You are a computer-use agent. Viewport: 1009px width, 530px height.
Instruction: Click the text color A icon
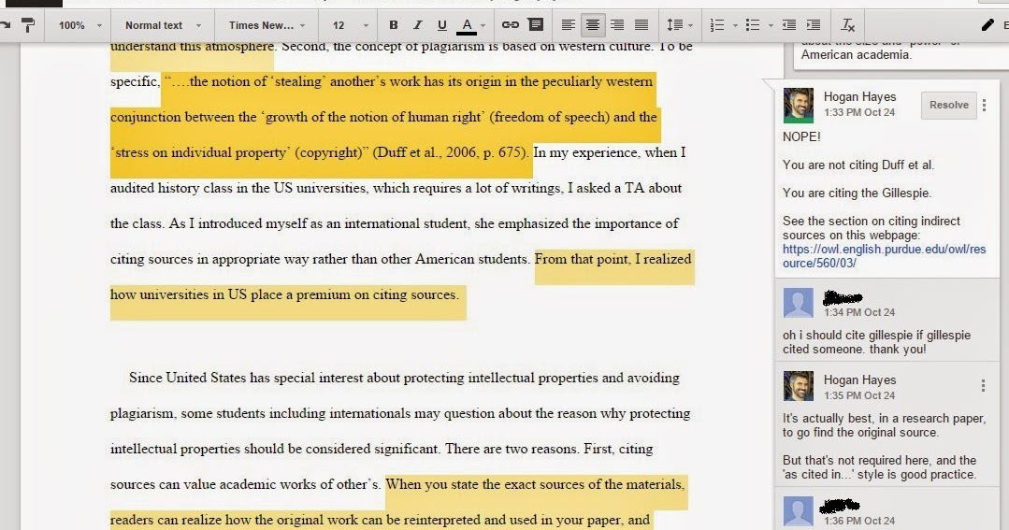(467, 25)
